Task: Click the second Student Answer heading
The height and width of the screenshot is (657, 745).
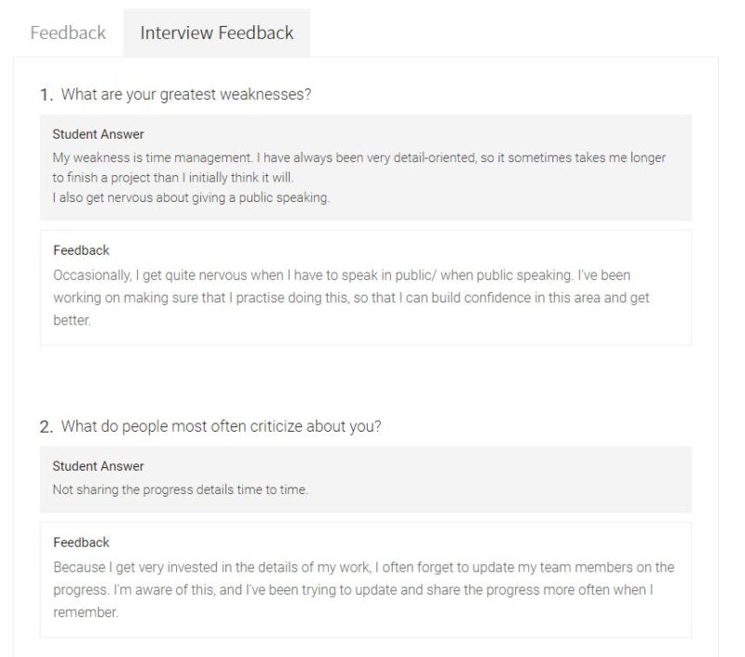Action: (98, 466)
